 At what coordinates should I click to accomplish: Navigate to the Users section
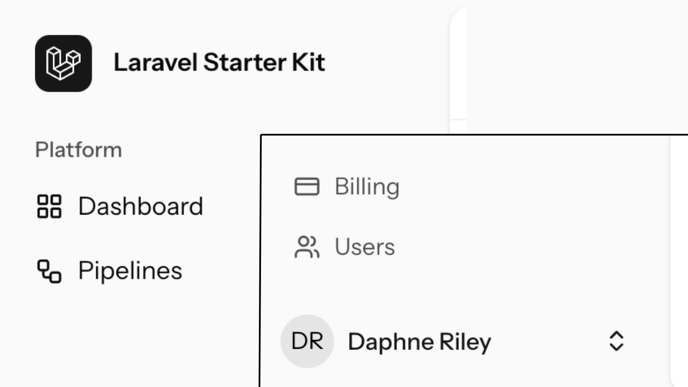[365, 247]
